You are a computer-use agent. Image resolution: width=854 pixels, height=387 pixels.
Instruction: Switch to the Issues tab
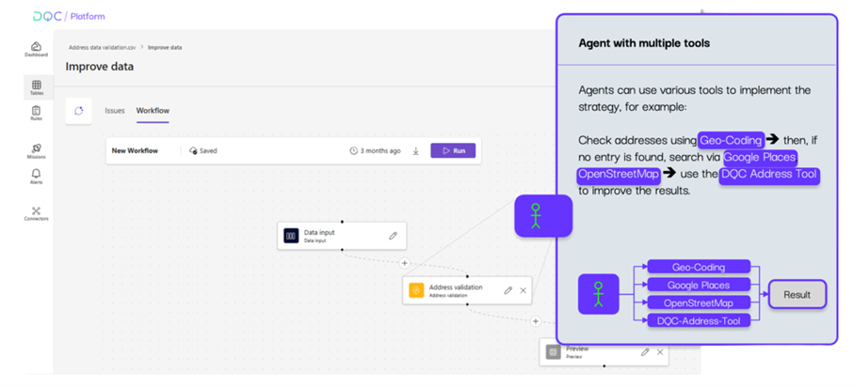[x=114, y=111]
